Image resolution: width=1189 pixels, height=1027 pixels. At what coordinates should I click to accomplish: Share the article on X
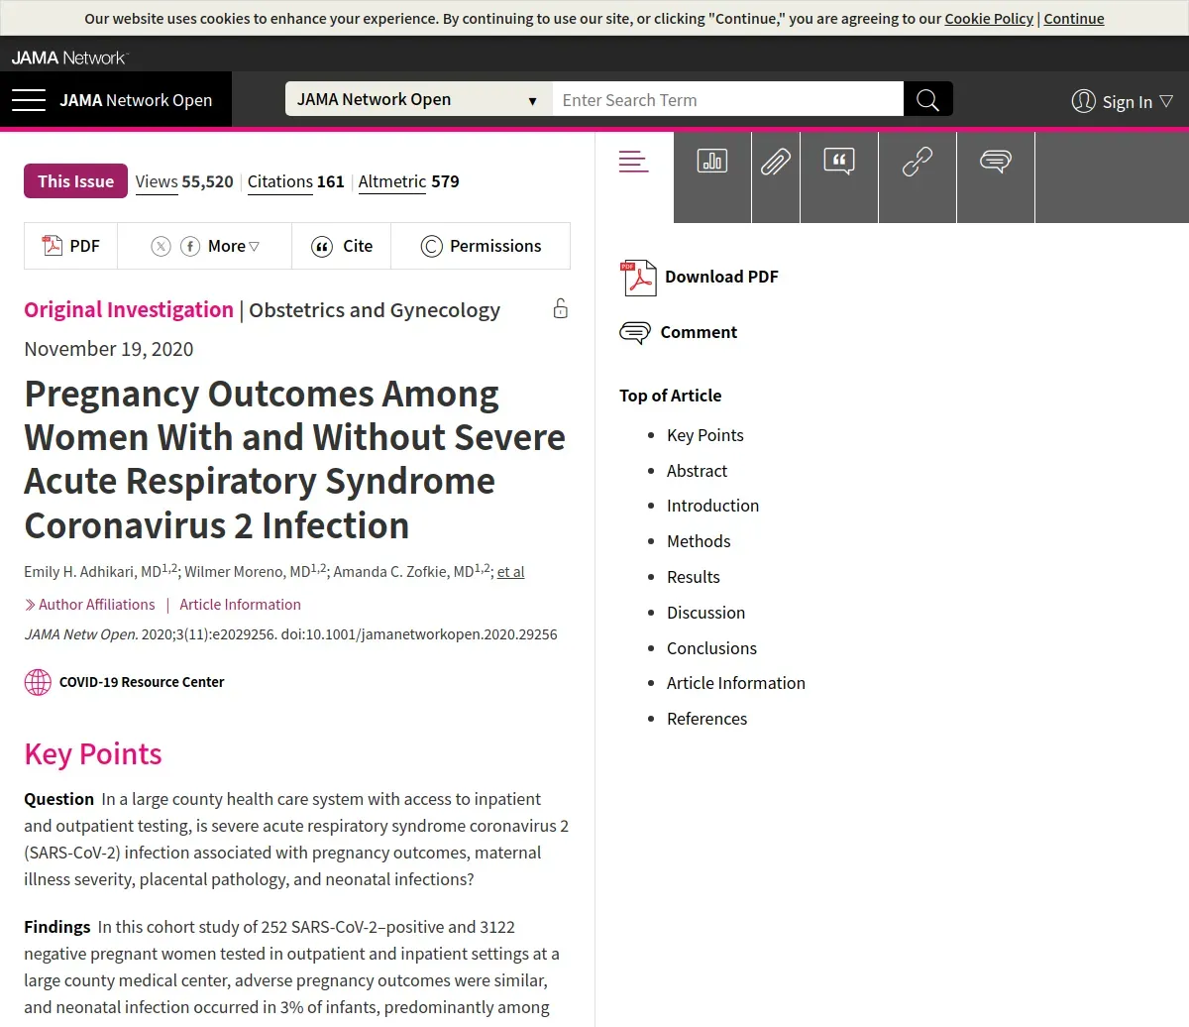click(x=161, y=247)
